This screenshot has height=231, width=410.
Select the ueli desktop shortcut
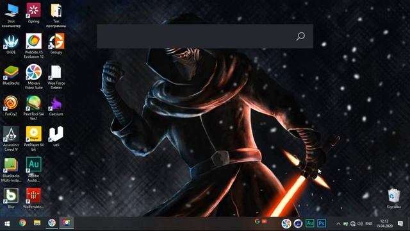(56, 136)
